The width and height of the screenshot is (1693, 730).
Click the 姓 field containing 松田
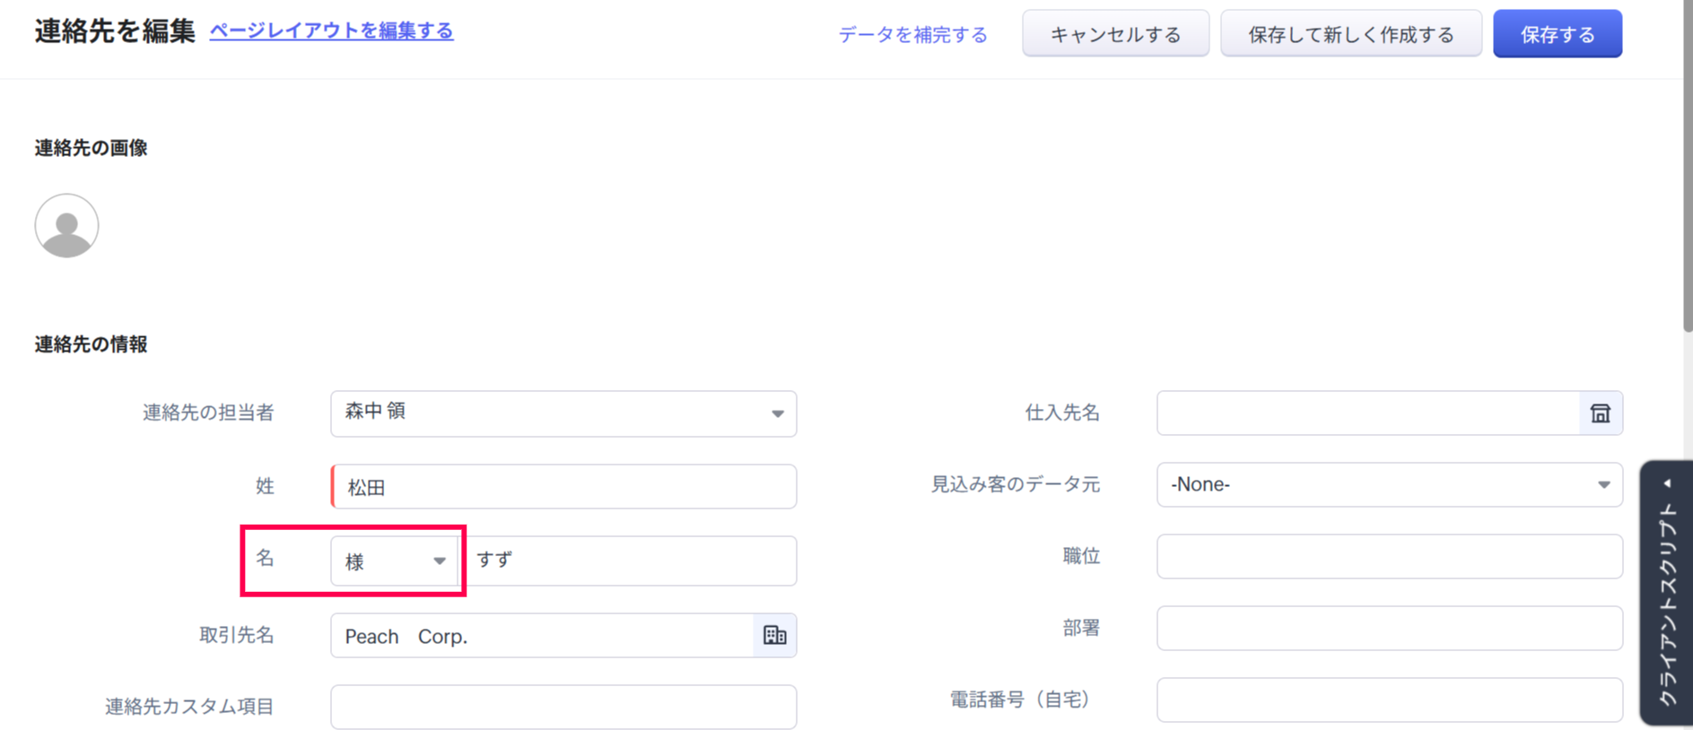[565, 487]
